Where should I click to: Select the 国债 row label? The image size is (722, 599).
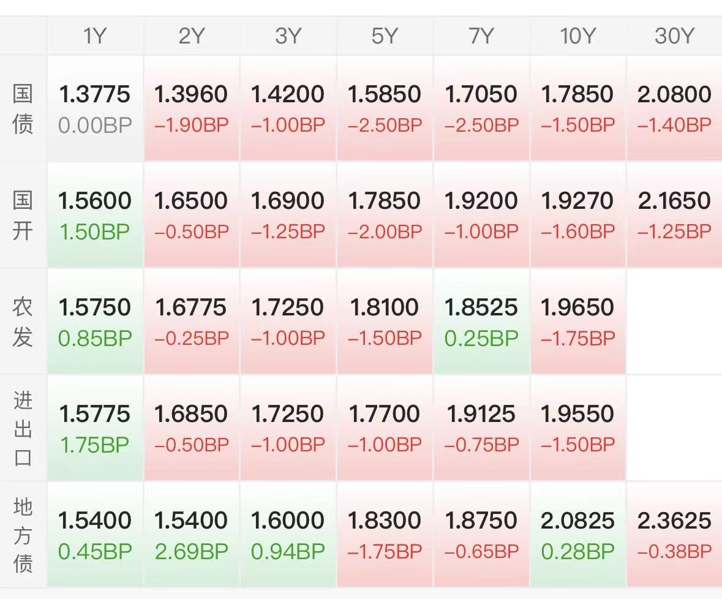23,109
